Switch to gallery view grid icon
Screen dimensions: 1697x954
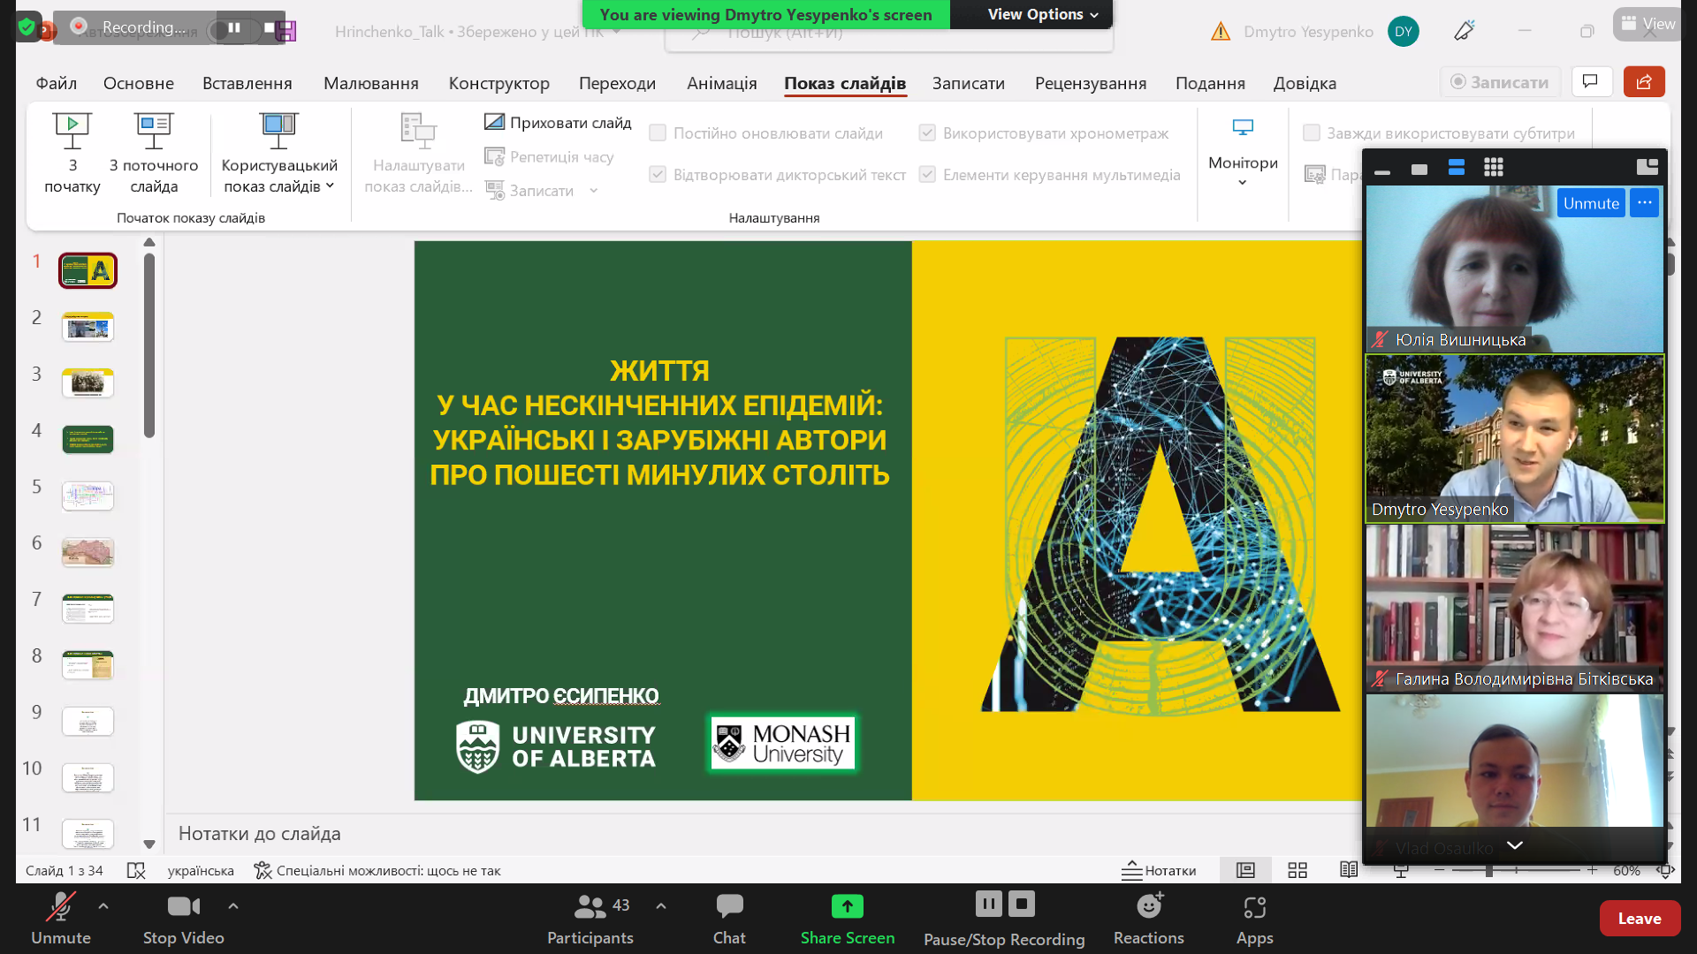pos(1493,168)
